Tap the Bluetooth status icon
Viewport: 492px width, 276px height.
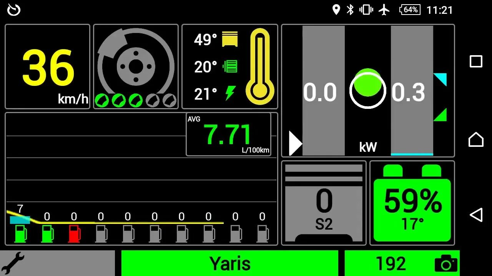[350, 10]
